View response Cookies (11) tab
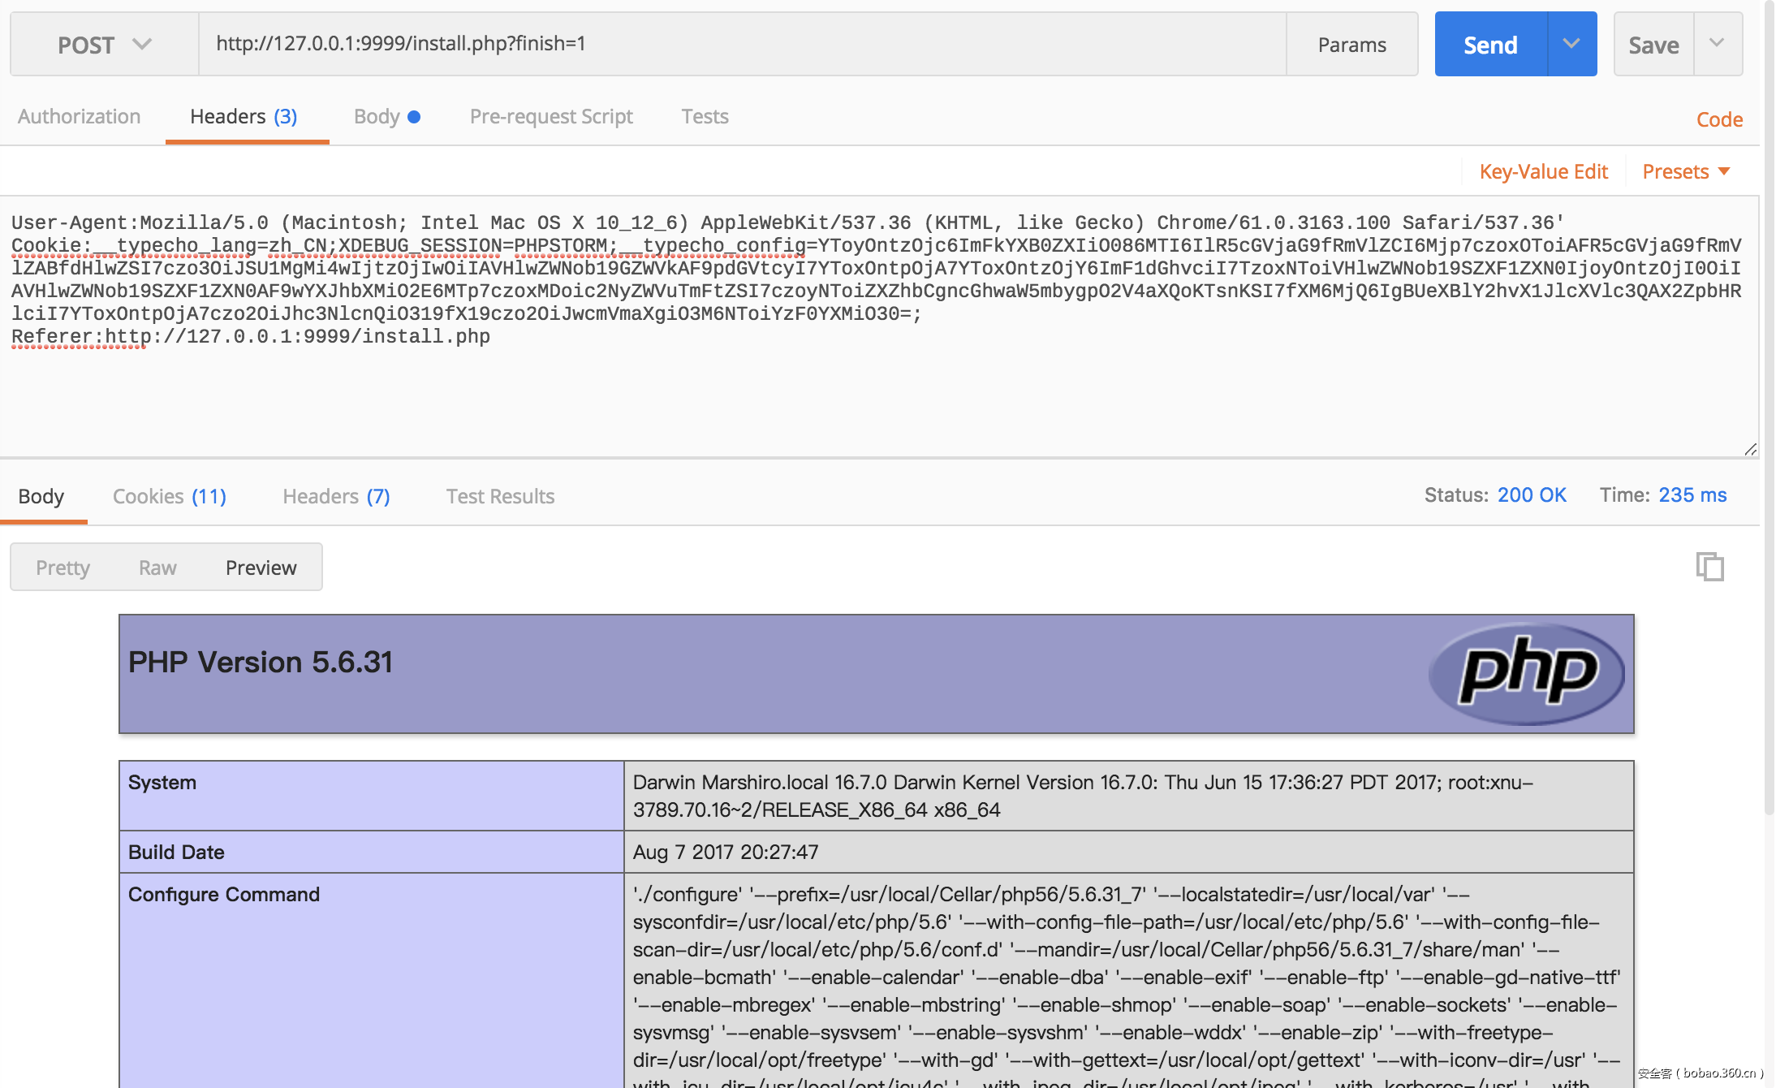The image size is (1776, 1088). coord(169,496)
